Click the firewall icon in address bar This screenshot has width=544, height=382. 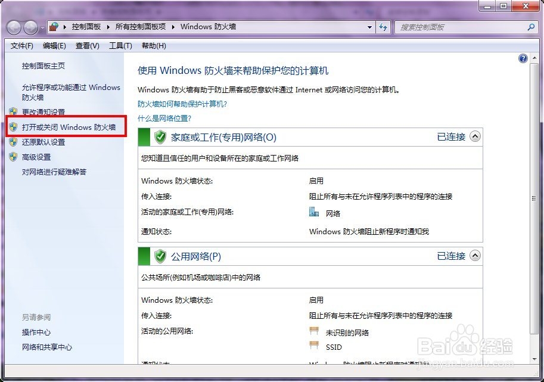(x=54, y=27)
